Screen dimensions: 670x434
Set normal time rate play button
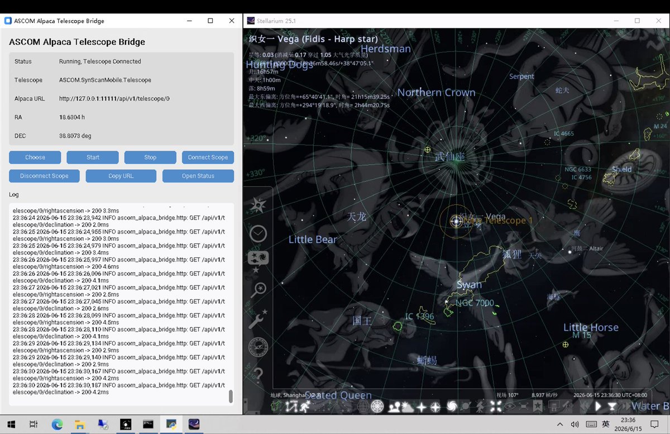tap(598, 406)
